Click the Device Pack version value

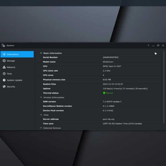click(x=108, y=110)
